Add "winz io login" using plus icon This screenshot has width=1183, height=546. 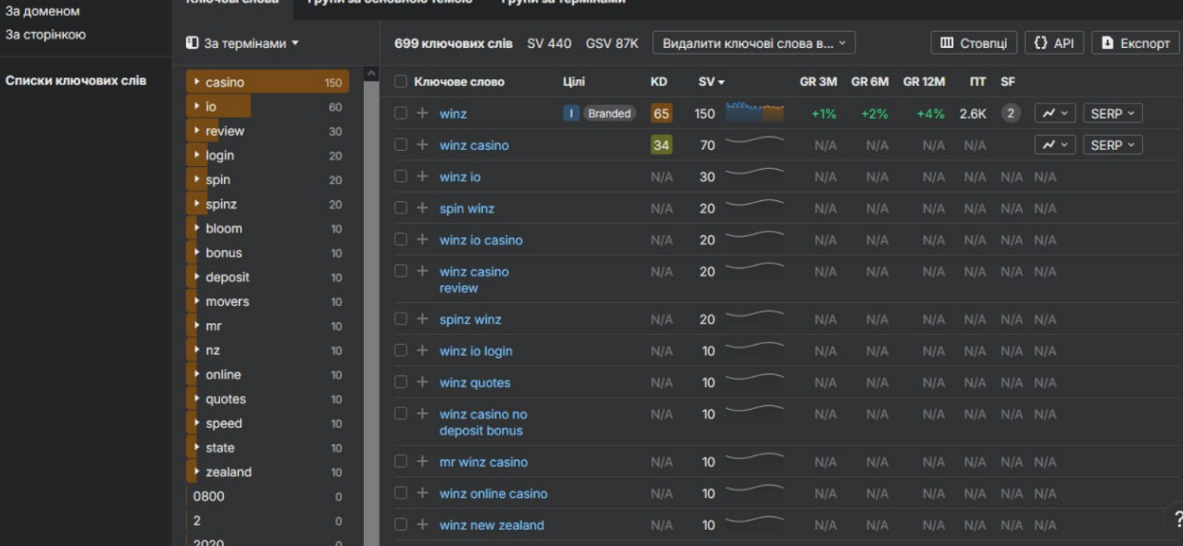(x=422, y=351)
